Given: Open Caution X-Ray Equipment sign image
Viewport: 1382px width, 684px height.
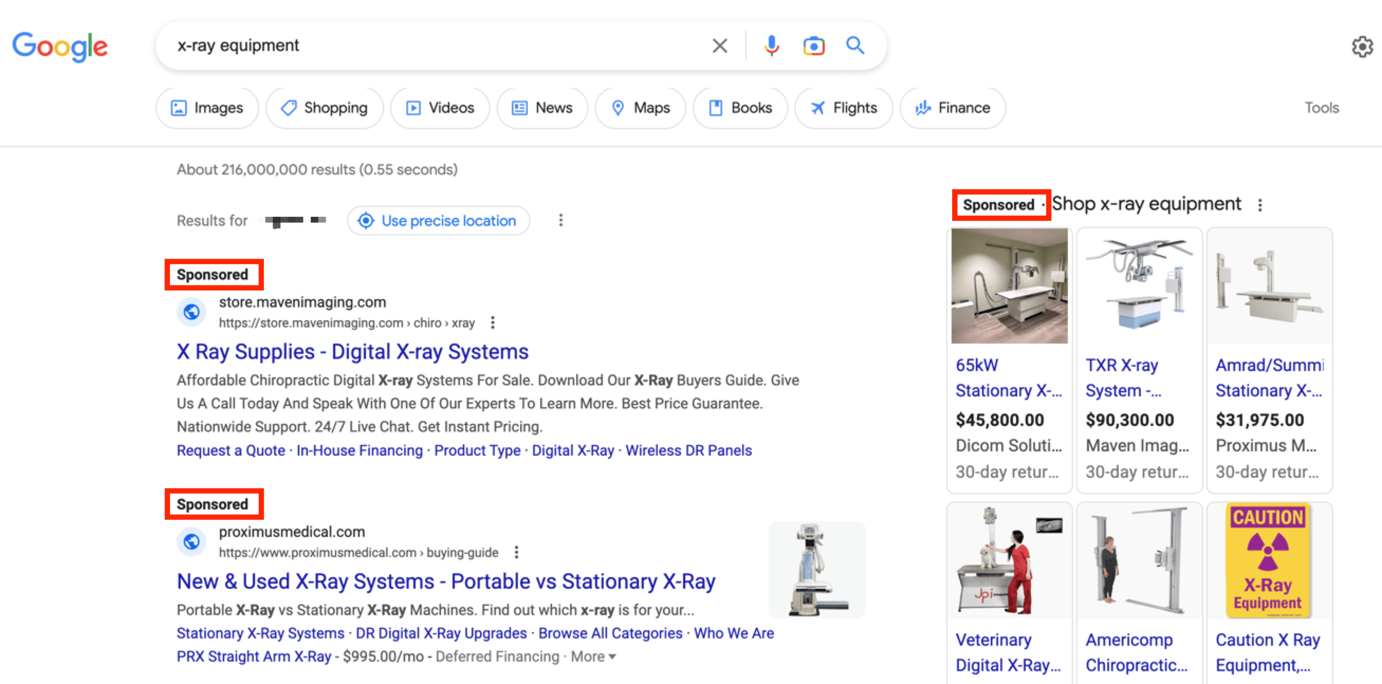Looking at the screenshot, I should (x=1269, y=561).
